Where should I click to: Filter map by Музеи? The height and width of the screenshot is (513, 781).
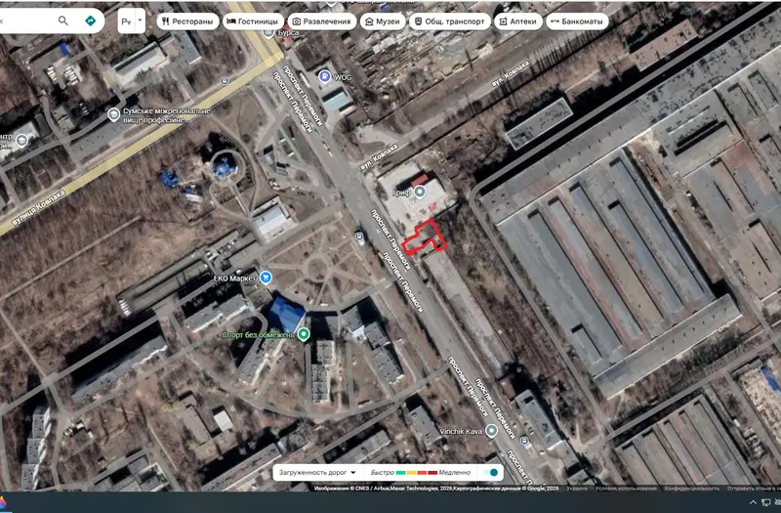pos(383,21)
